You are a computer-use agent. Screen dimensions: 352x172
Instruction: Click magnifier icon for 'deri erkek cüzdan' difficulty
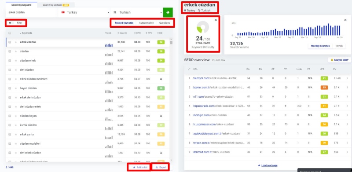[161, 153]
